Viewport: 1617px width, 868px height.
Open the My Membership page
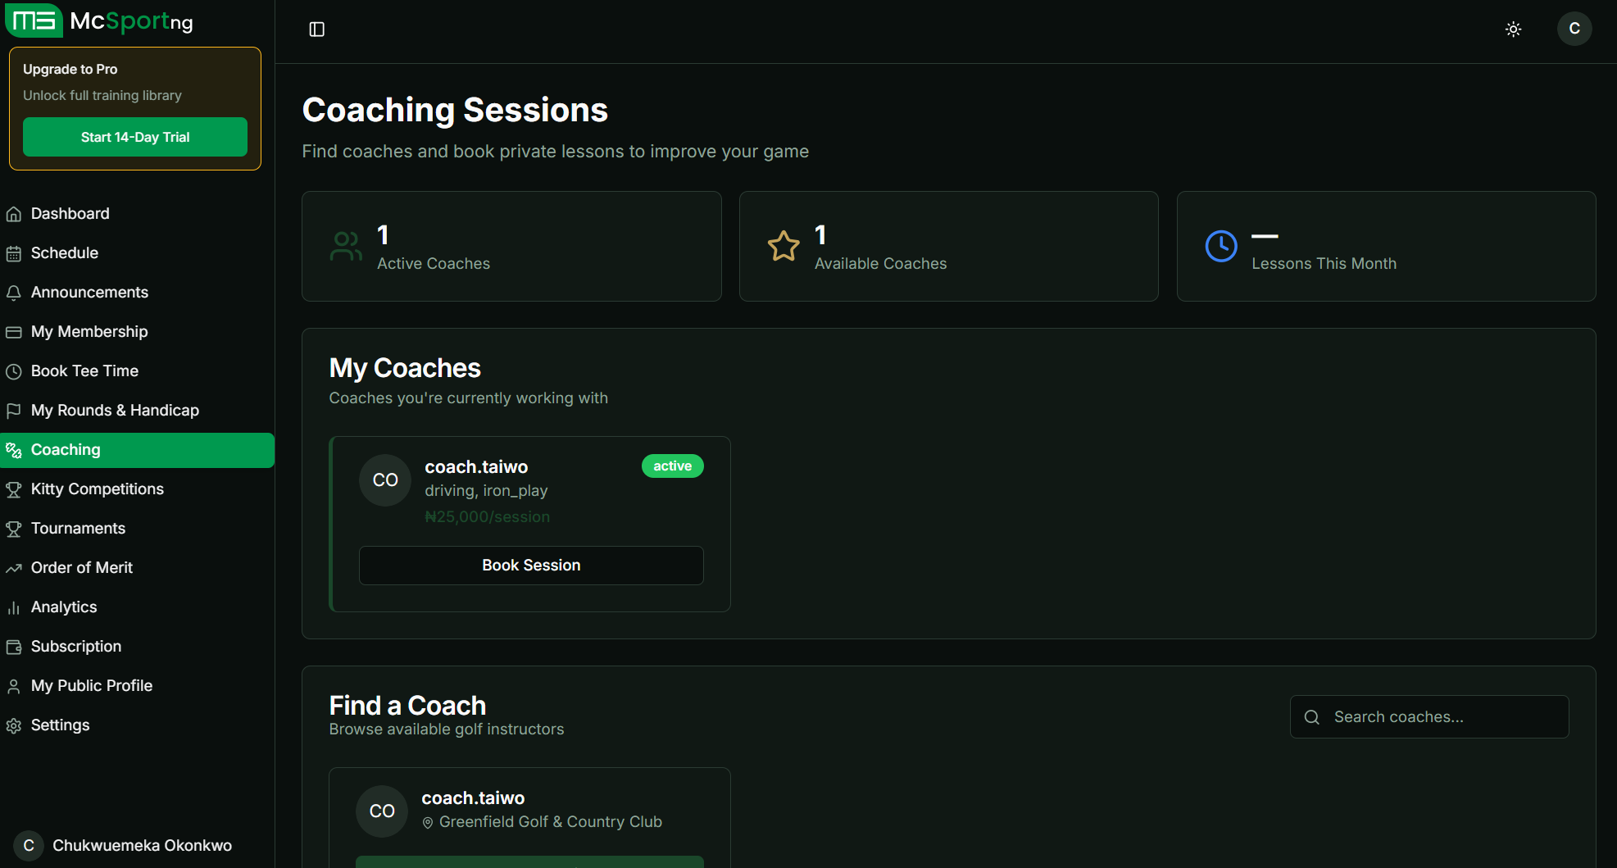[x=89, y=331]
